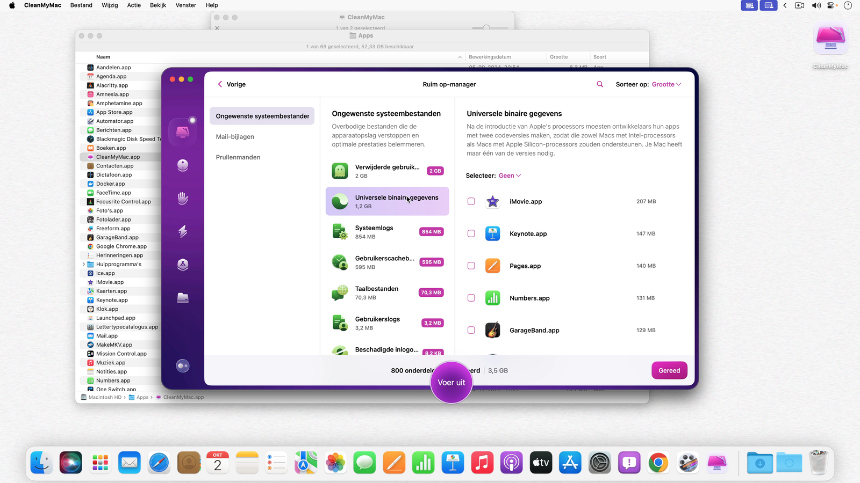Go back with the Vorige button
Image resolution: width=860 pixels, height=483 pixels.
coord(232,85)
